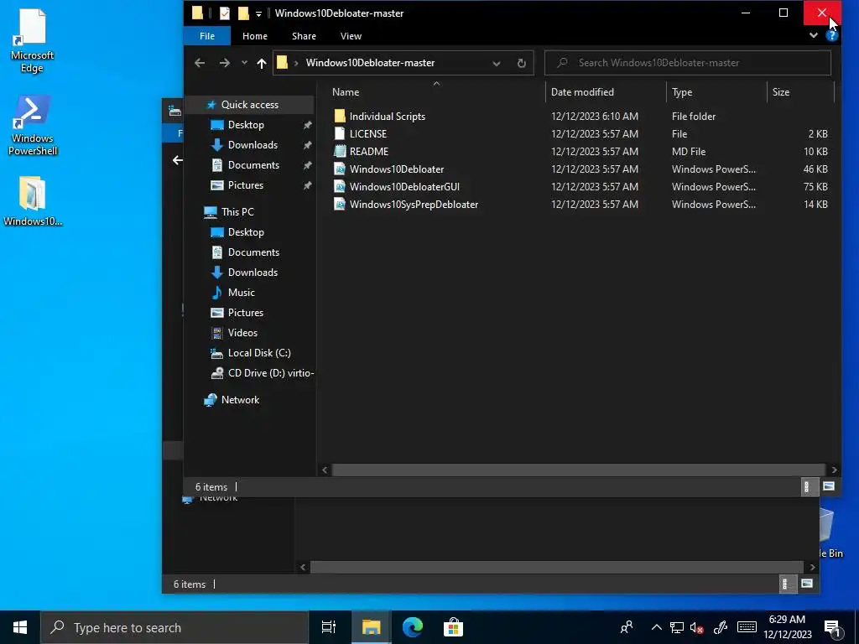The image size is (859, 644).
Task: Select the Windows10DebloaterGUI script icon
Action: point(340,186)
